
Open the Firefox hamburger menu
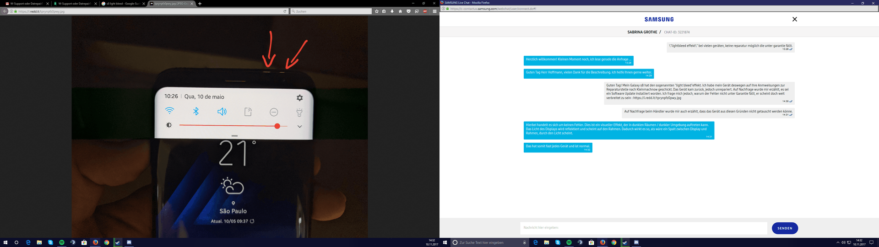point(434,11)
